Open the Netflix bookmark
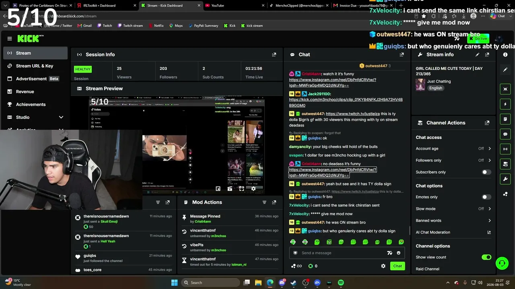The height and width of the screenshot is (289, 515). (156, 26)
